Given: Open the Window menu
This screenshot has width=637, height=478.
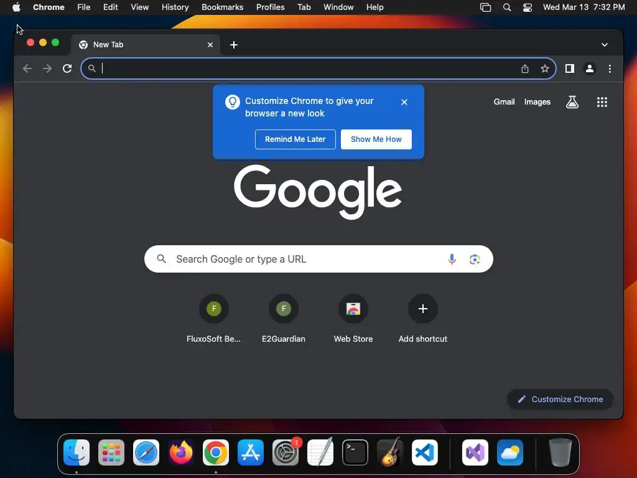Looking at the screenshot, I should pos(338,7).
